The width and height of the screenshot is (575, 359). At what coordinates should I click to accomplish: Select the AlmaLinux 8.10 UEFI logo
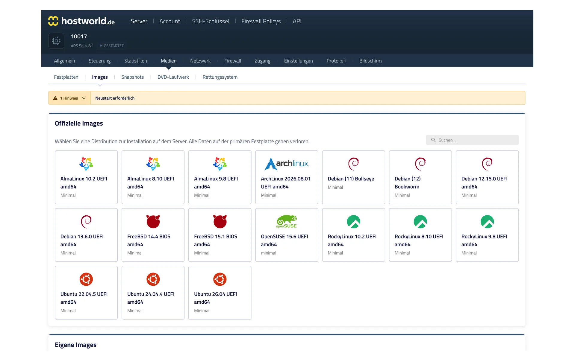[x=153, y=164]
